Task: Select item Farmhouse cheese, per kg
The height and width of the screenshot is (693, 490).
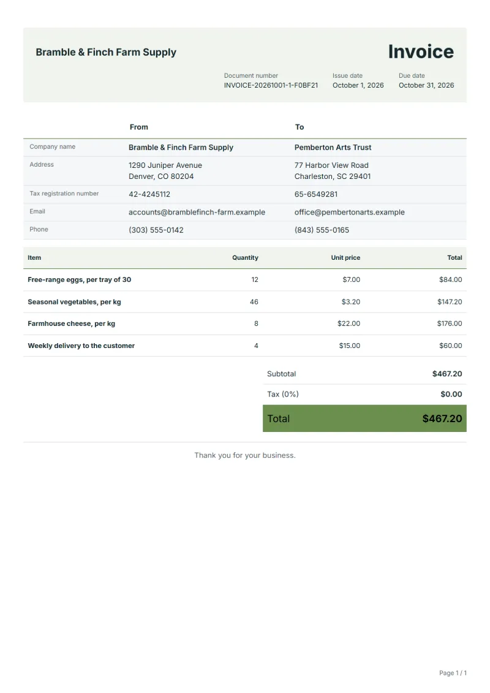Action: [x=72, y=324]
